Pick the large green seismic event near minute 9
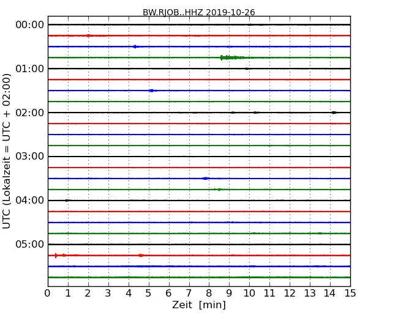 pos(232,57)
